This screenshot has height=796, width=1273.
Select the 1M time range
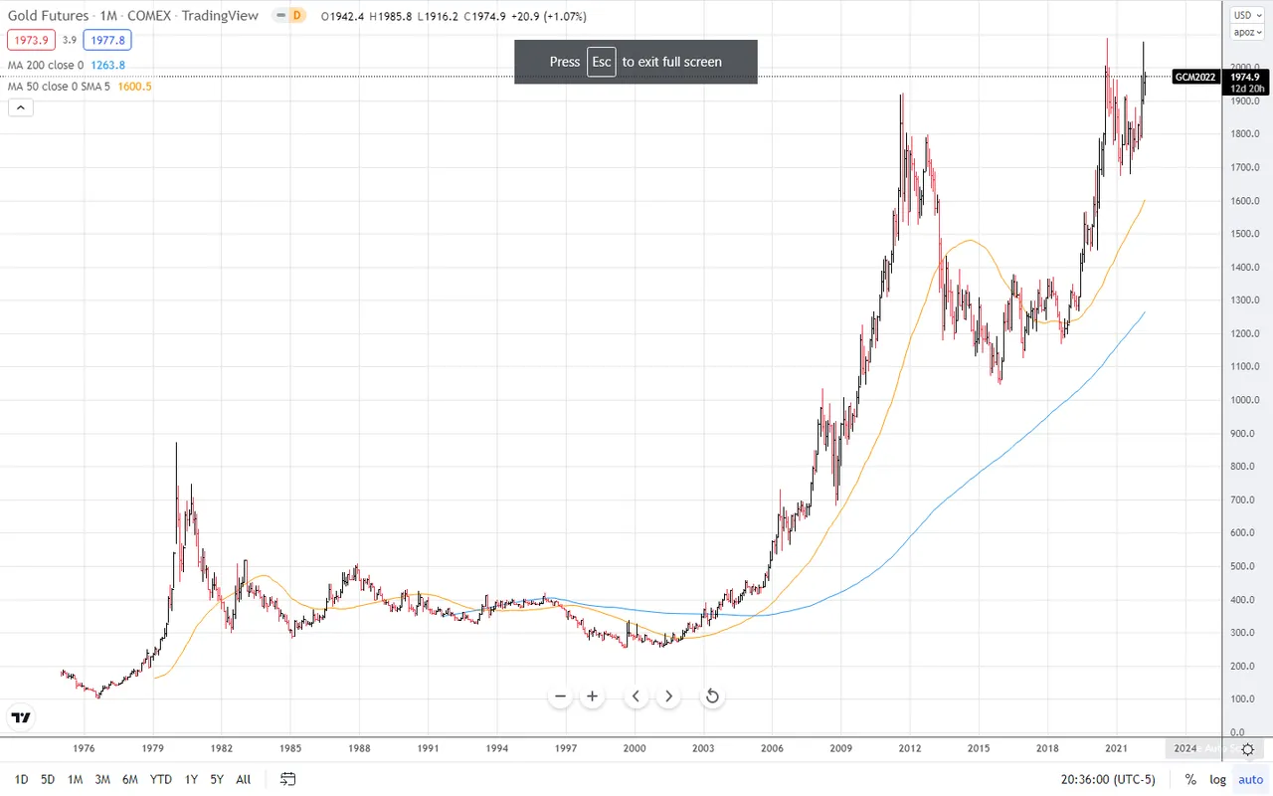[x=75, y=779]
